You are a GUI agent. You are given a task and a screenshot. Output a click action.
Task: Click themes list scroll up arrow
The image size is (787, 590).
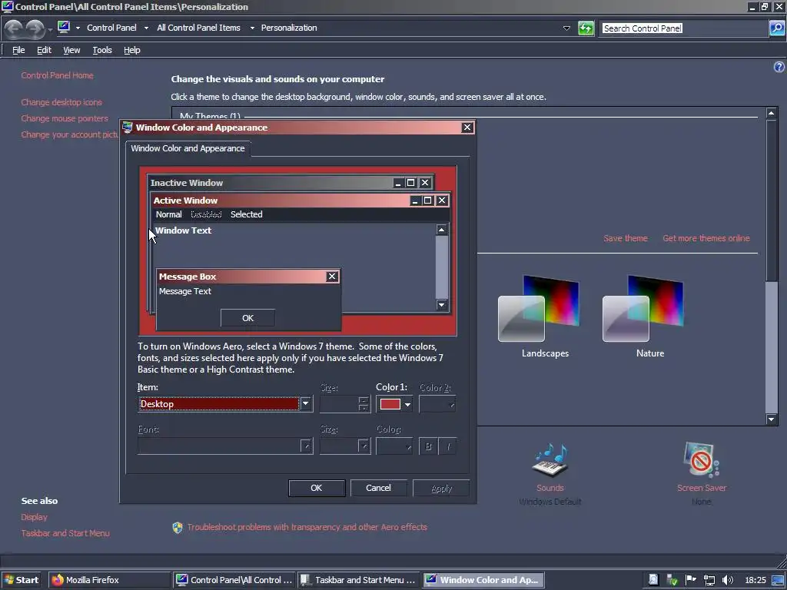tap(772, 113)
